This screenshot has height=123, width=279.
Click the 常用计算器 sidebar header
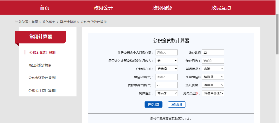pyautogui.click(x=41, y=37)
